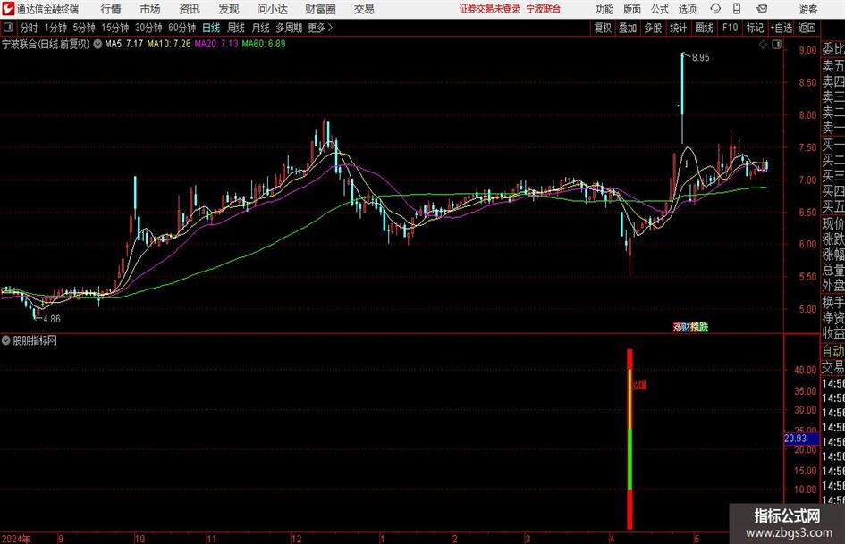
Task: Open the mail envelope icon
Action: (x=762, y=9)
